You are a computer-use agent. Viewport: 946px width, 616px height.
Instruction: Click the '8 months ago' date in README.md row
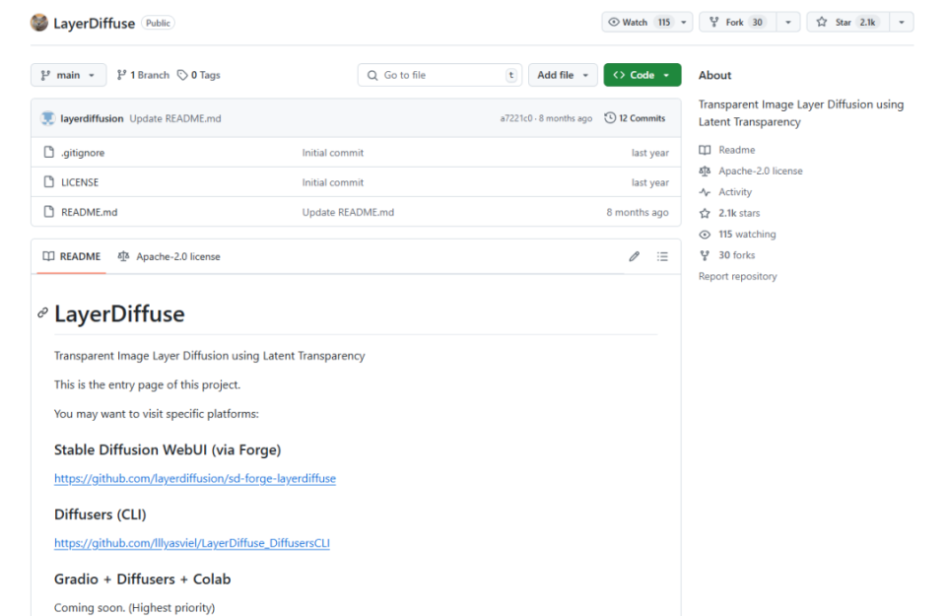(x=638, y=212)
